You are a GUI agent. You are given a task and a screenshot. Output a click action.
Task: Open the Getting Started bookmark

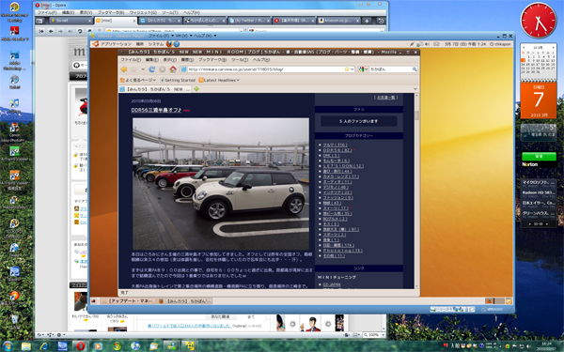[177, 80]
